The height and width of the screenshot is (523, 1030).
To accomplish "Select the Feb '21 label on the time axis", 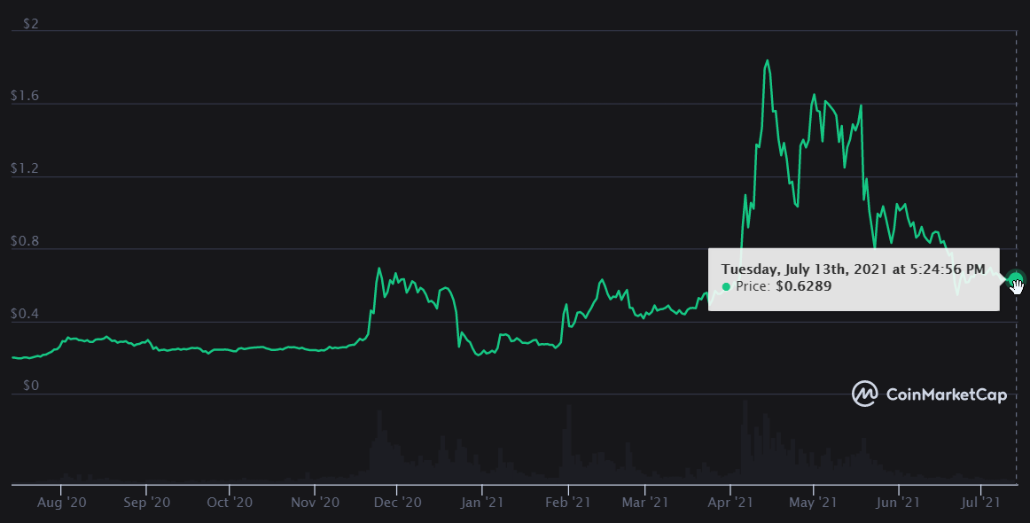I will (x=567, y=503).
